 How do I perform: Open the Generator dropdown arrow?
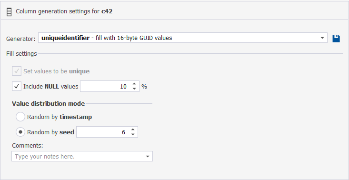(322, 38)
